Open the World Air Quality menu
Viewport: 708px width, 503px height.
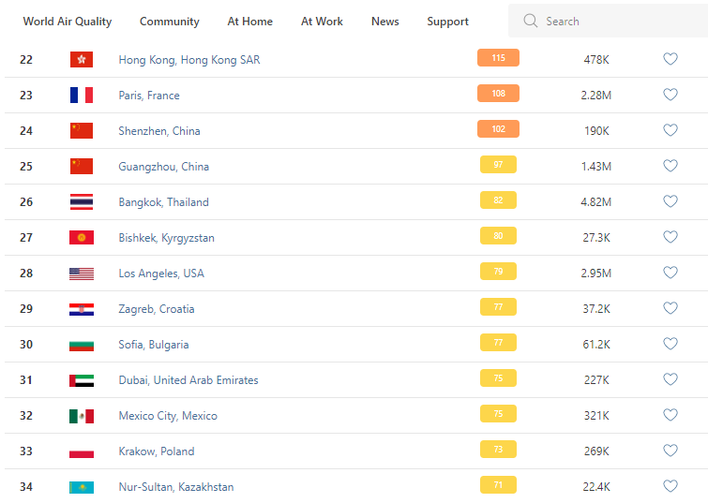(68, 22)
